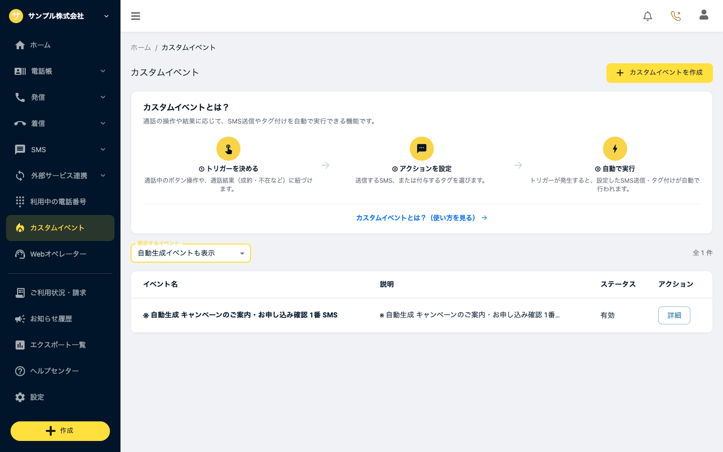Expand the SMS submenu chevron
This screenshot has width=723, height=452.
tap(103, 150)
